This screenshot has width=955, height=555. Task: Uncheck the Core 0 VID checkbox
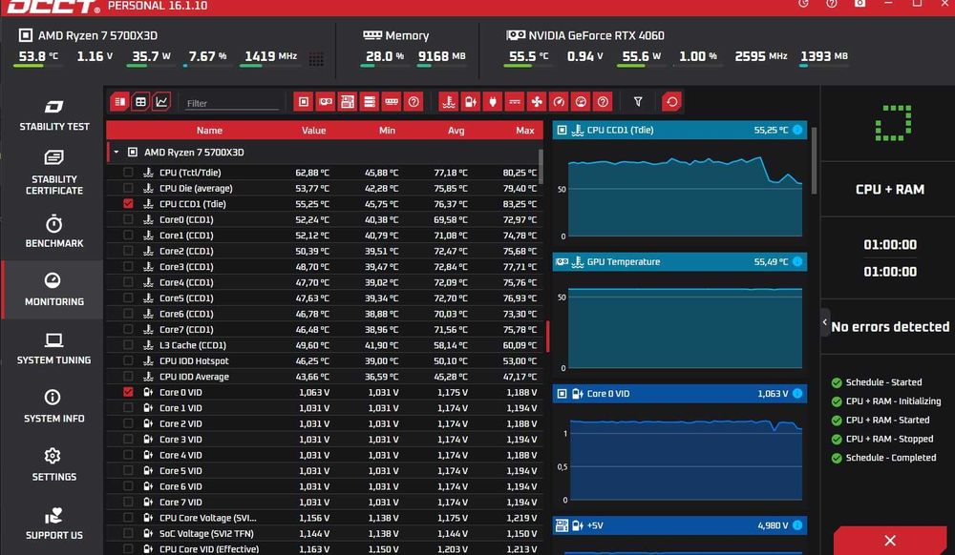click(128, 392)
